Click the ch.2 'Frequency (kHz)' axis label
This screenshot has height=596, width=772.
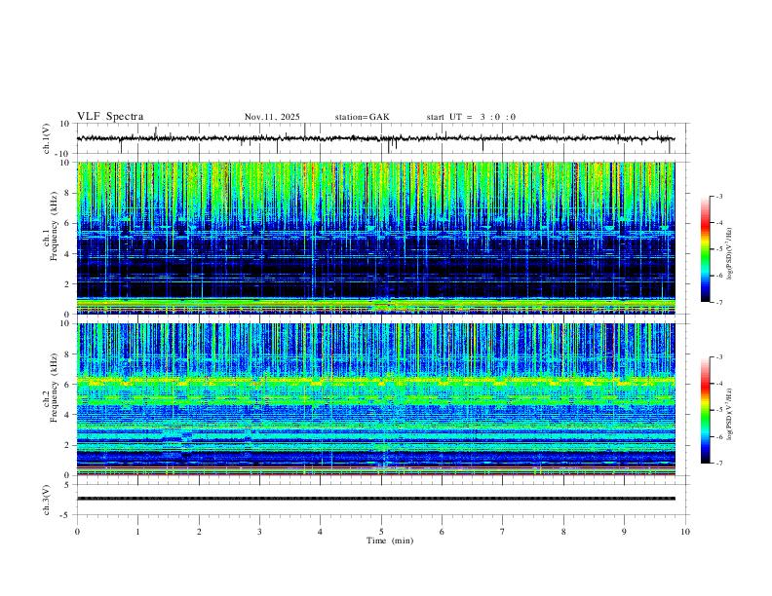coord(54,388)
